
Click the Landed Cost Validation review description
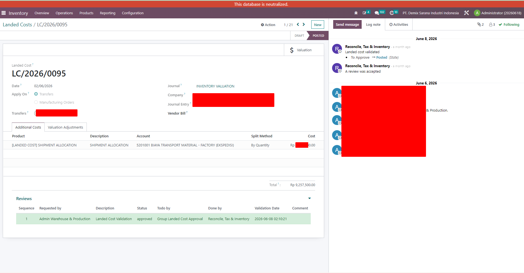(x=114, y=219)
